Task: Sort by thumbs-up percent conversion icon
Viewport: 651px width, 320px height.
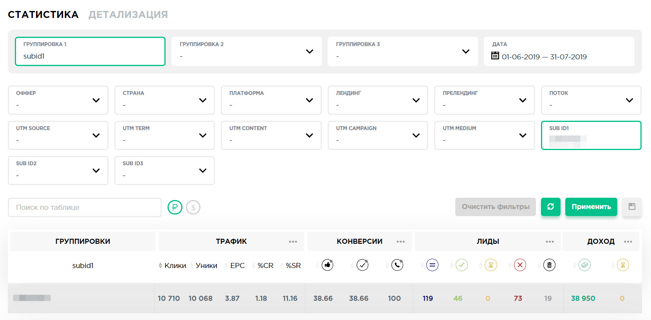Action: (x=327, y=265)
